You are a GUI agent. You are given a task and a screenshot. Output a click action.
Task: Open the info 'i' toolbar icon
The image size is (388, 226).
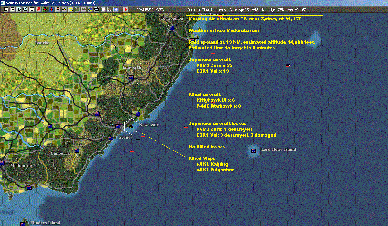tap(32, 9)
